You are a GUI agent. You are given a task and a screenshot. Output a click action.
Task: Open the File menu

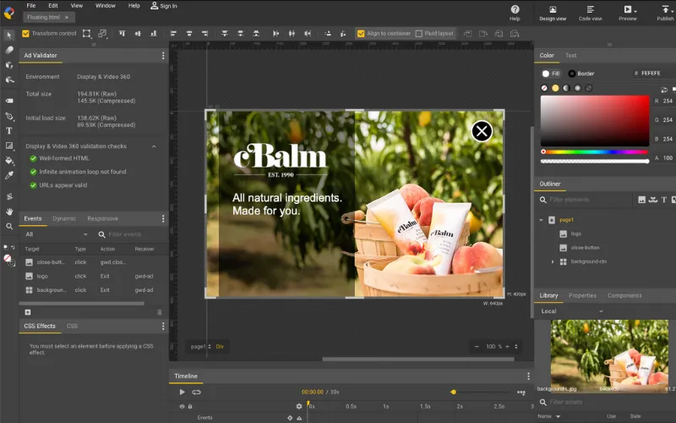click(31, 6)
